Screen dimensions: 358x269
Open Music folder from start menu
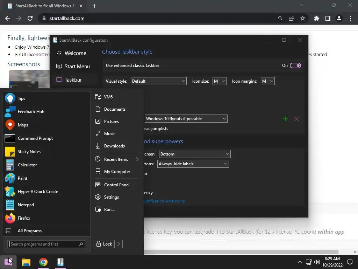pos(117,133)
